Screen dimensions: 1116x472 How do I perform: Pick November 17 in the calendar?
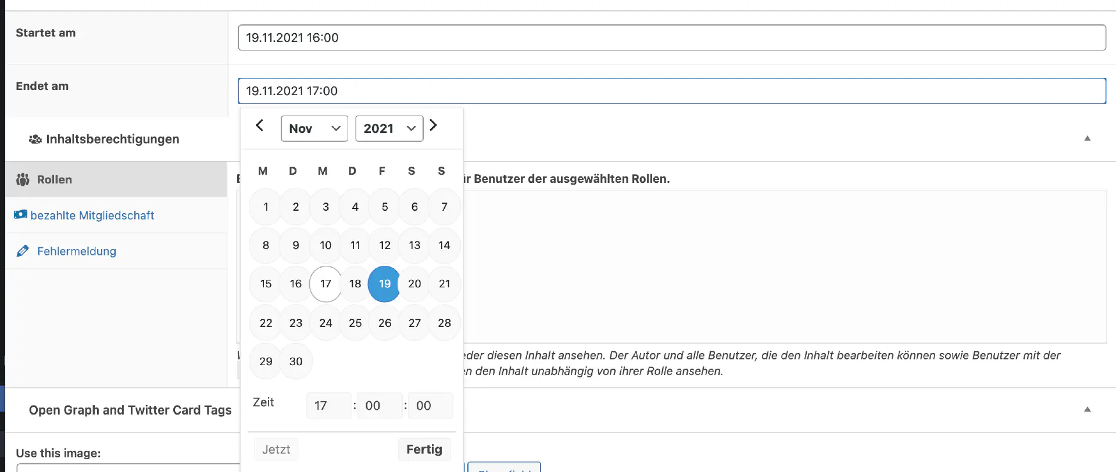(x=325, y=284)
